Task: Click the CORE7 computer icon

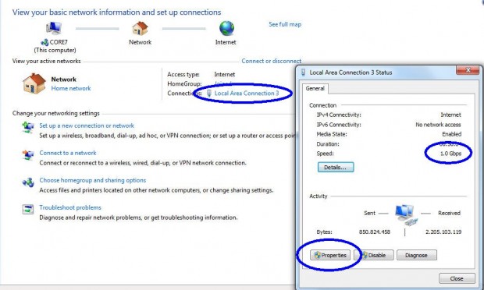Action: pos(54,28)
